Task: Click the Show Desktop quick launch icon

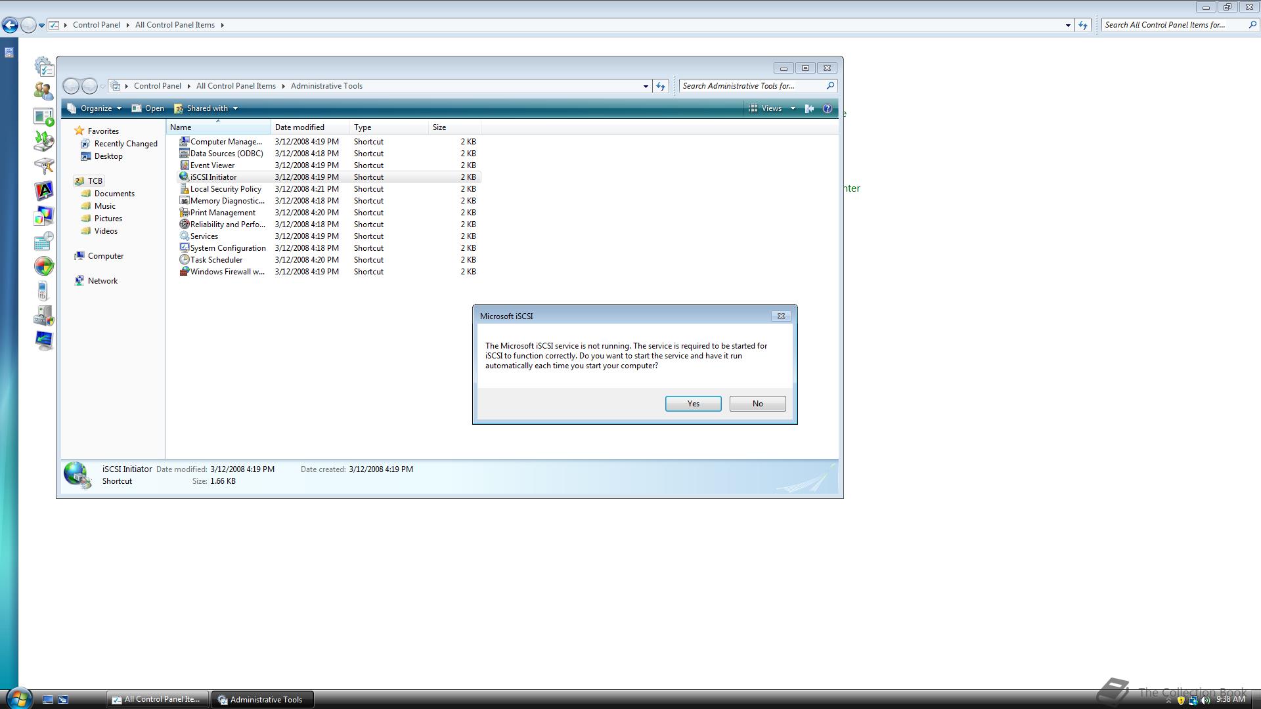Action: coord(47,699)
